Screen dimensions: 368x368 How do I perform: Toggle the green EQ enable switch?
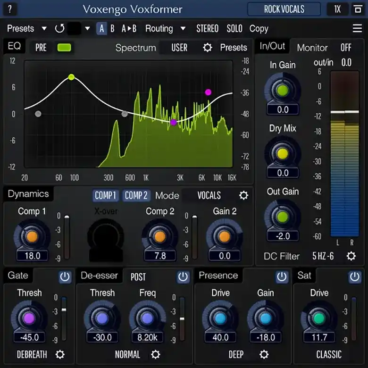coord(64,47)
